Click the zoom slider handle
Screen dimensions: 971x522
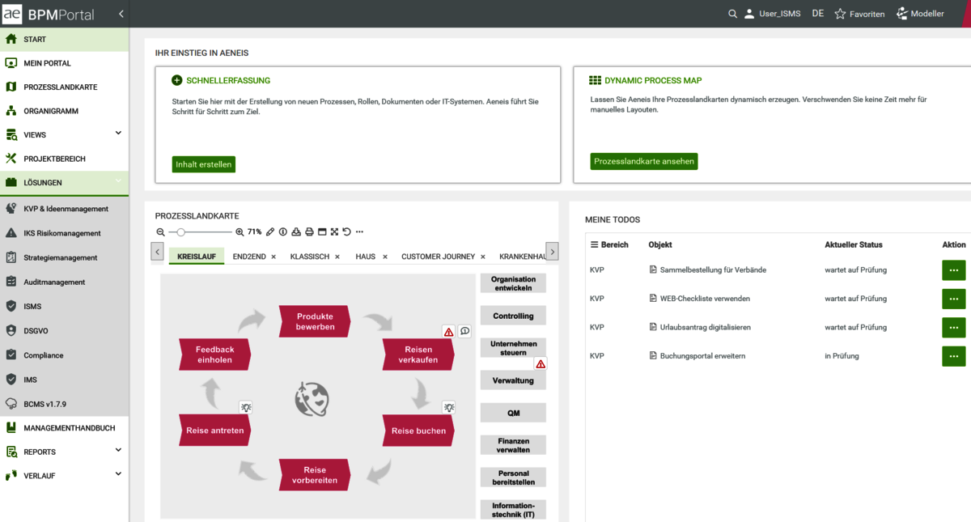180,232
